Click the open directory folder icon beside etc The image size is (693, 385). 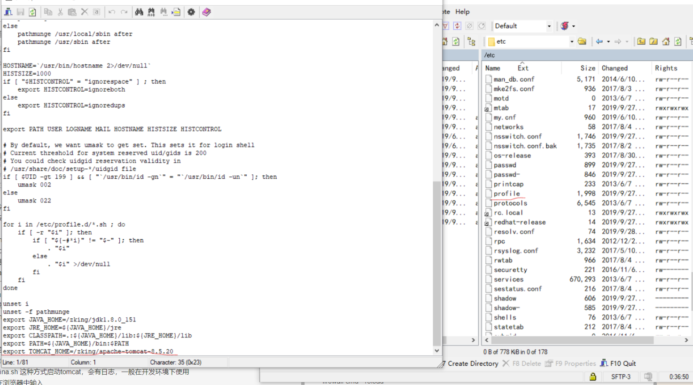582,41
